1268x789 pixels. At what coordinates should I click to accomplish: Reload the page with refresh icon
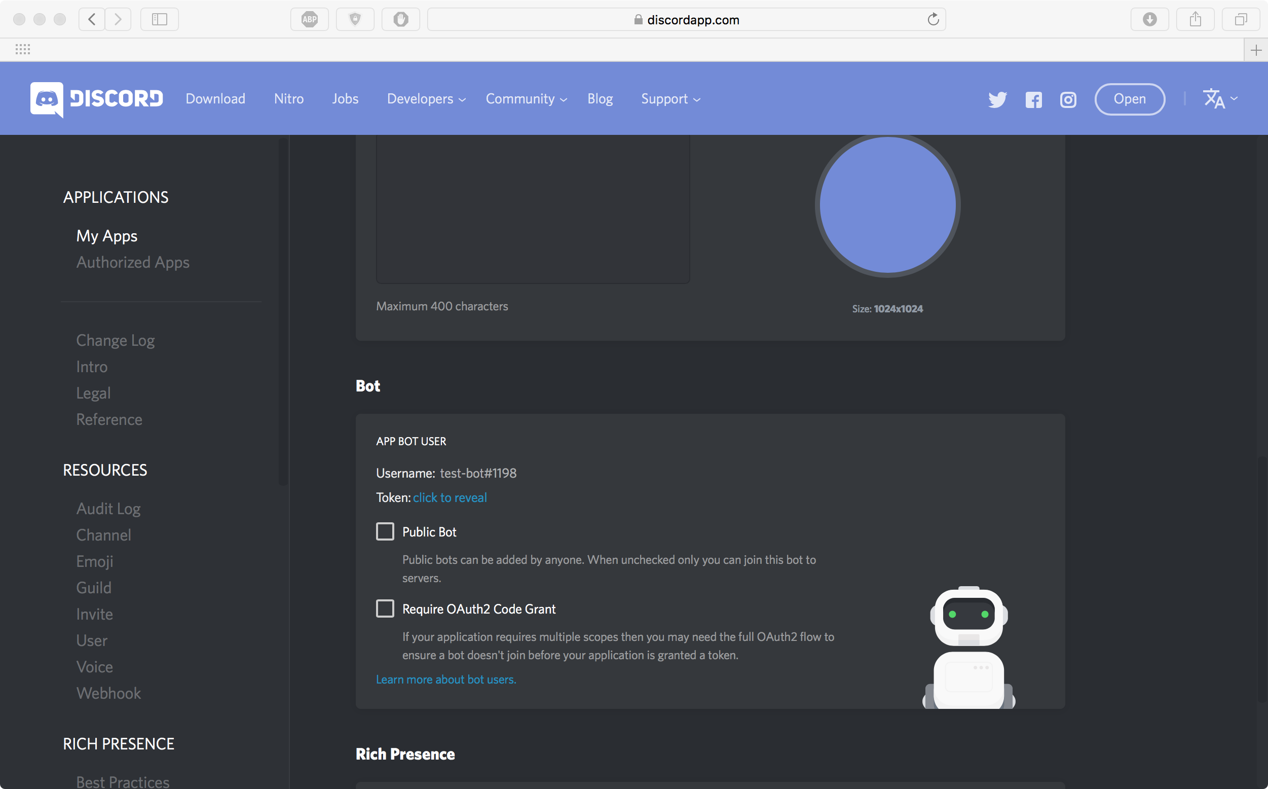coord(933,20)
